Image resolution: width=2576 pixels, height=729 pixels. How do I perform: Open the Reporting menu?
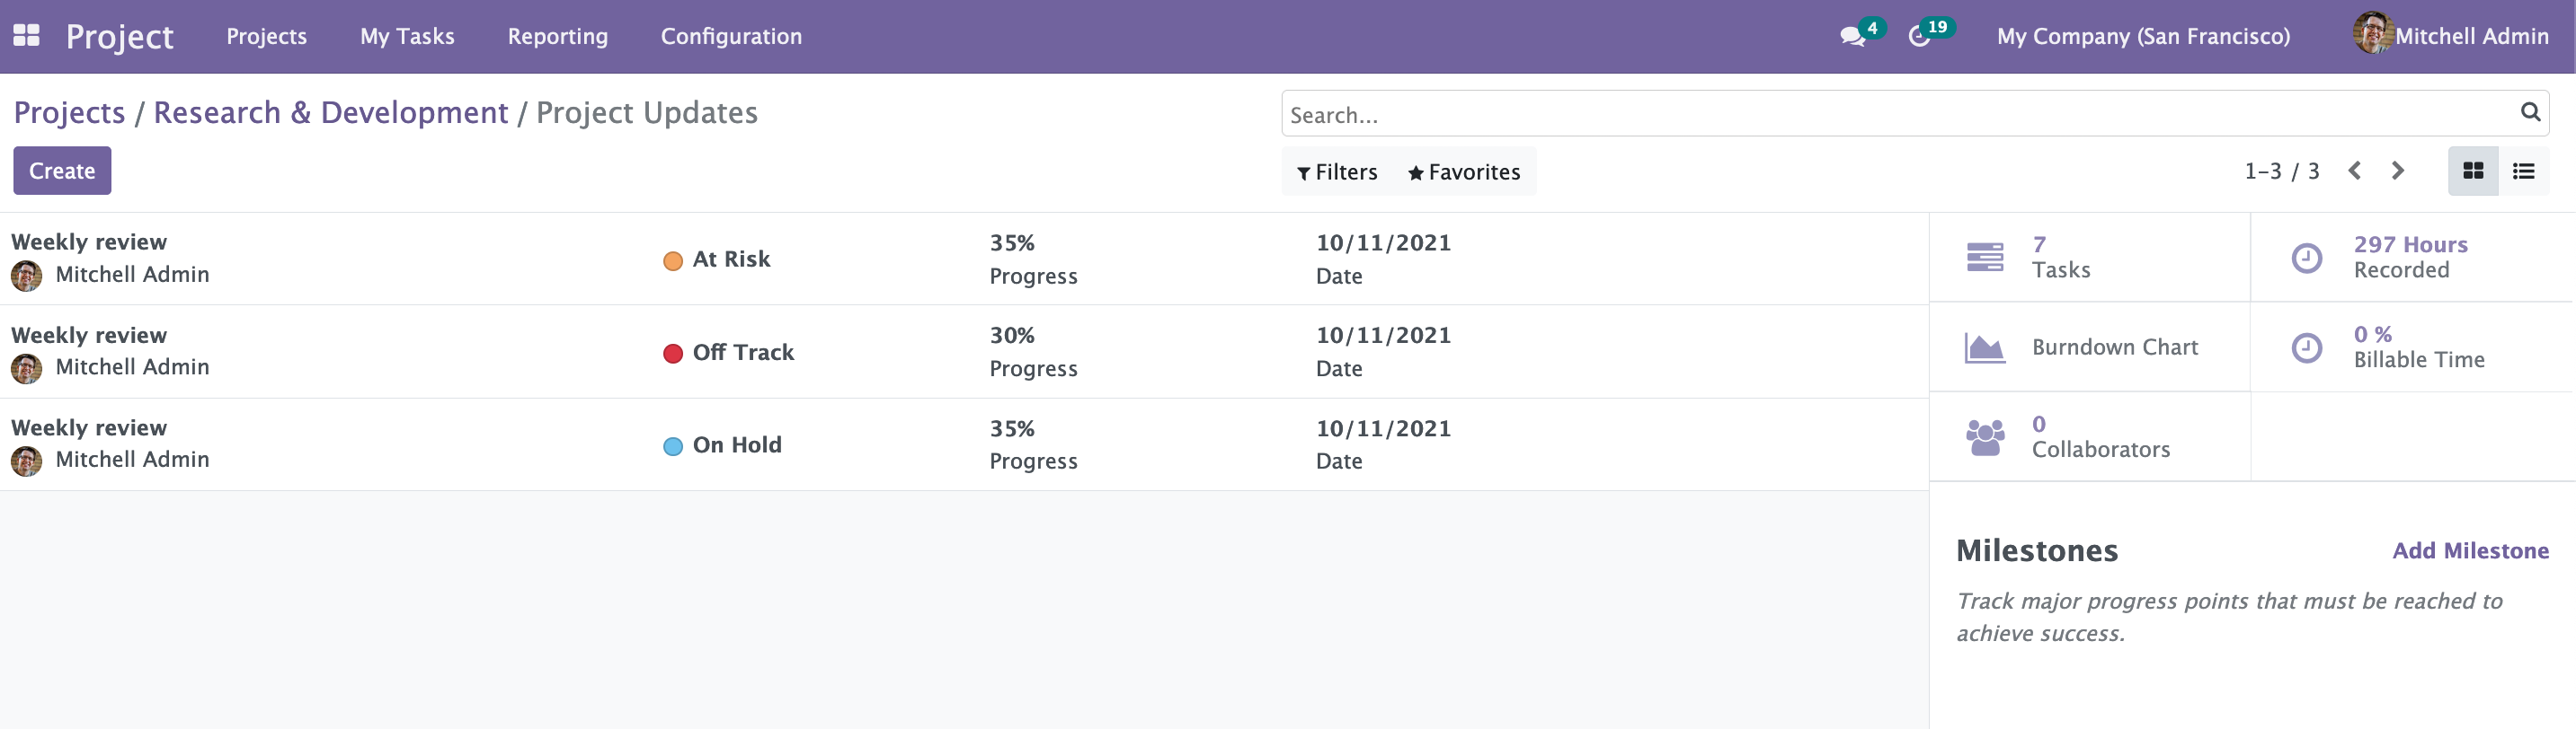click(557, 37)
